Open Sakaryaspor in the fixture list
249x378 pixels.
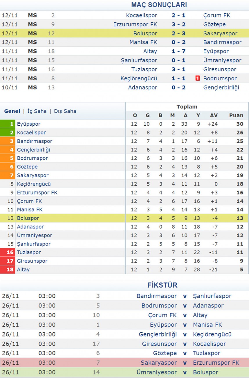[x=159, y=363]
